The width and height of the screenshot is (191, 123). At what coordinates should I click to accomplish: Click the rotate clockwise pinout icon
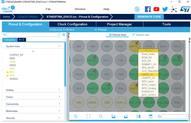click(x=113, y=116)
